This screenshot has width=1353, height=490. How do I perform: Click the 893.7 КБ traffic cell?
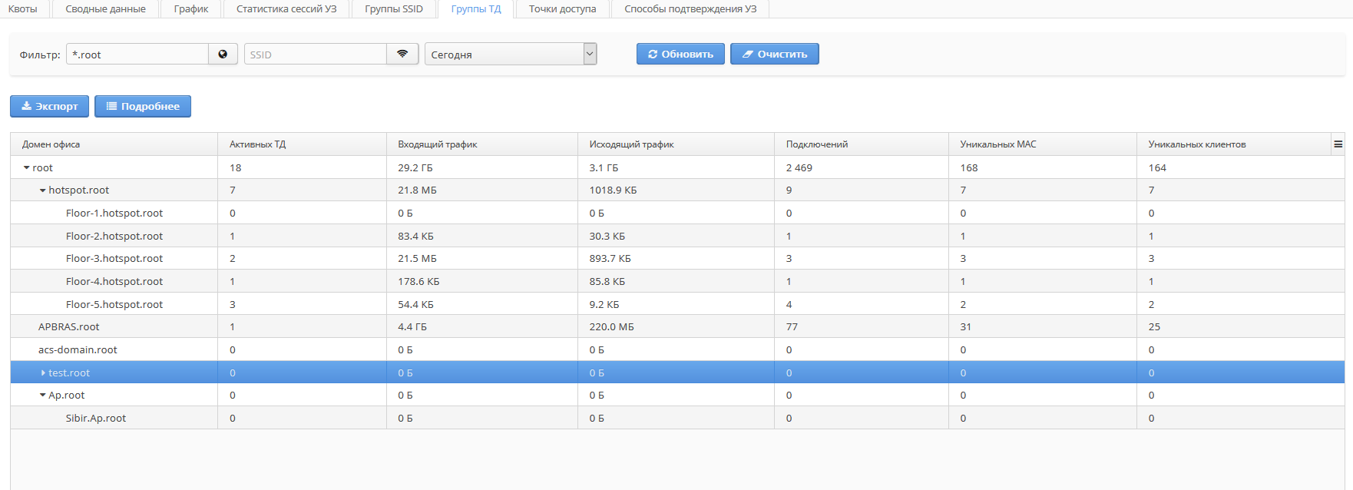click(610, 258)
